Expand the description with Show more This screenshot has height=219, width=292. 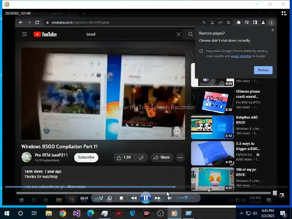coord(76,186)
